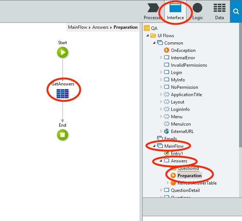Select OnException in the tree
The image size is (242, 221).
click(x=183, y=50)
